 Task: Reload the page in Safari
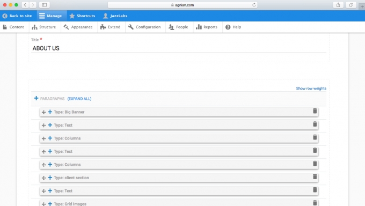click(254, 5)
